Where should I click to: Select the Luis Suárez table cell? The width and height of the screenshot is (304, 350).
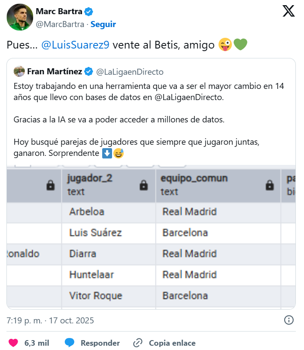coord(95,233)
